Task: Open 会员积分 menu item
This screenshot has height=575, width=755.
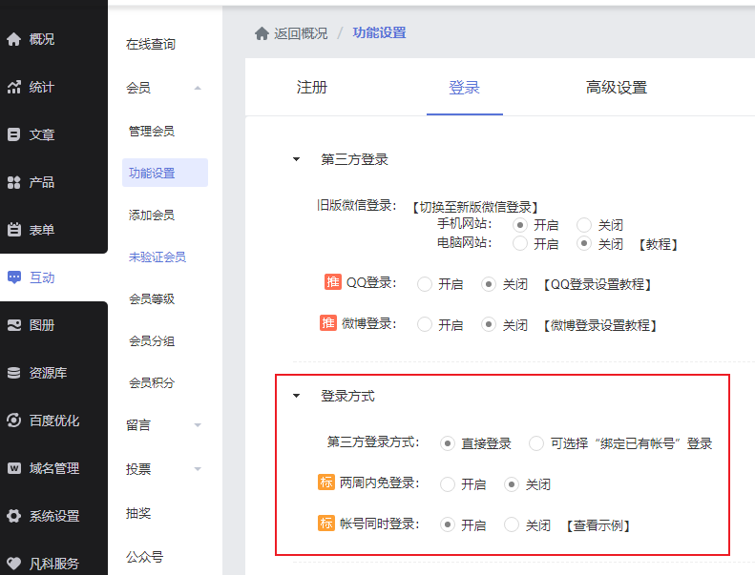Action: coord(152,383)
